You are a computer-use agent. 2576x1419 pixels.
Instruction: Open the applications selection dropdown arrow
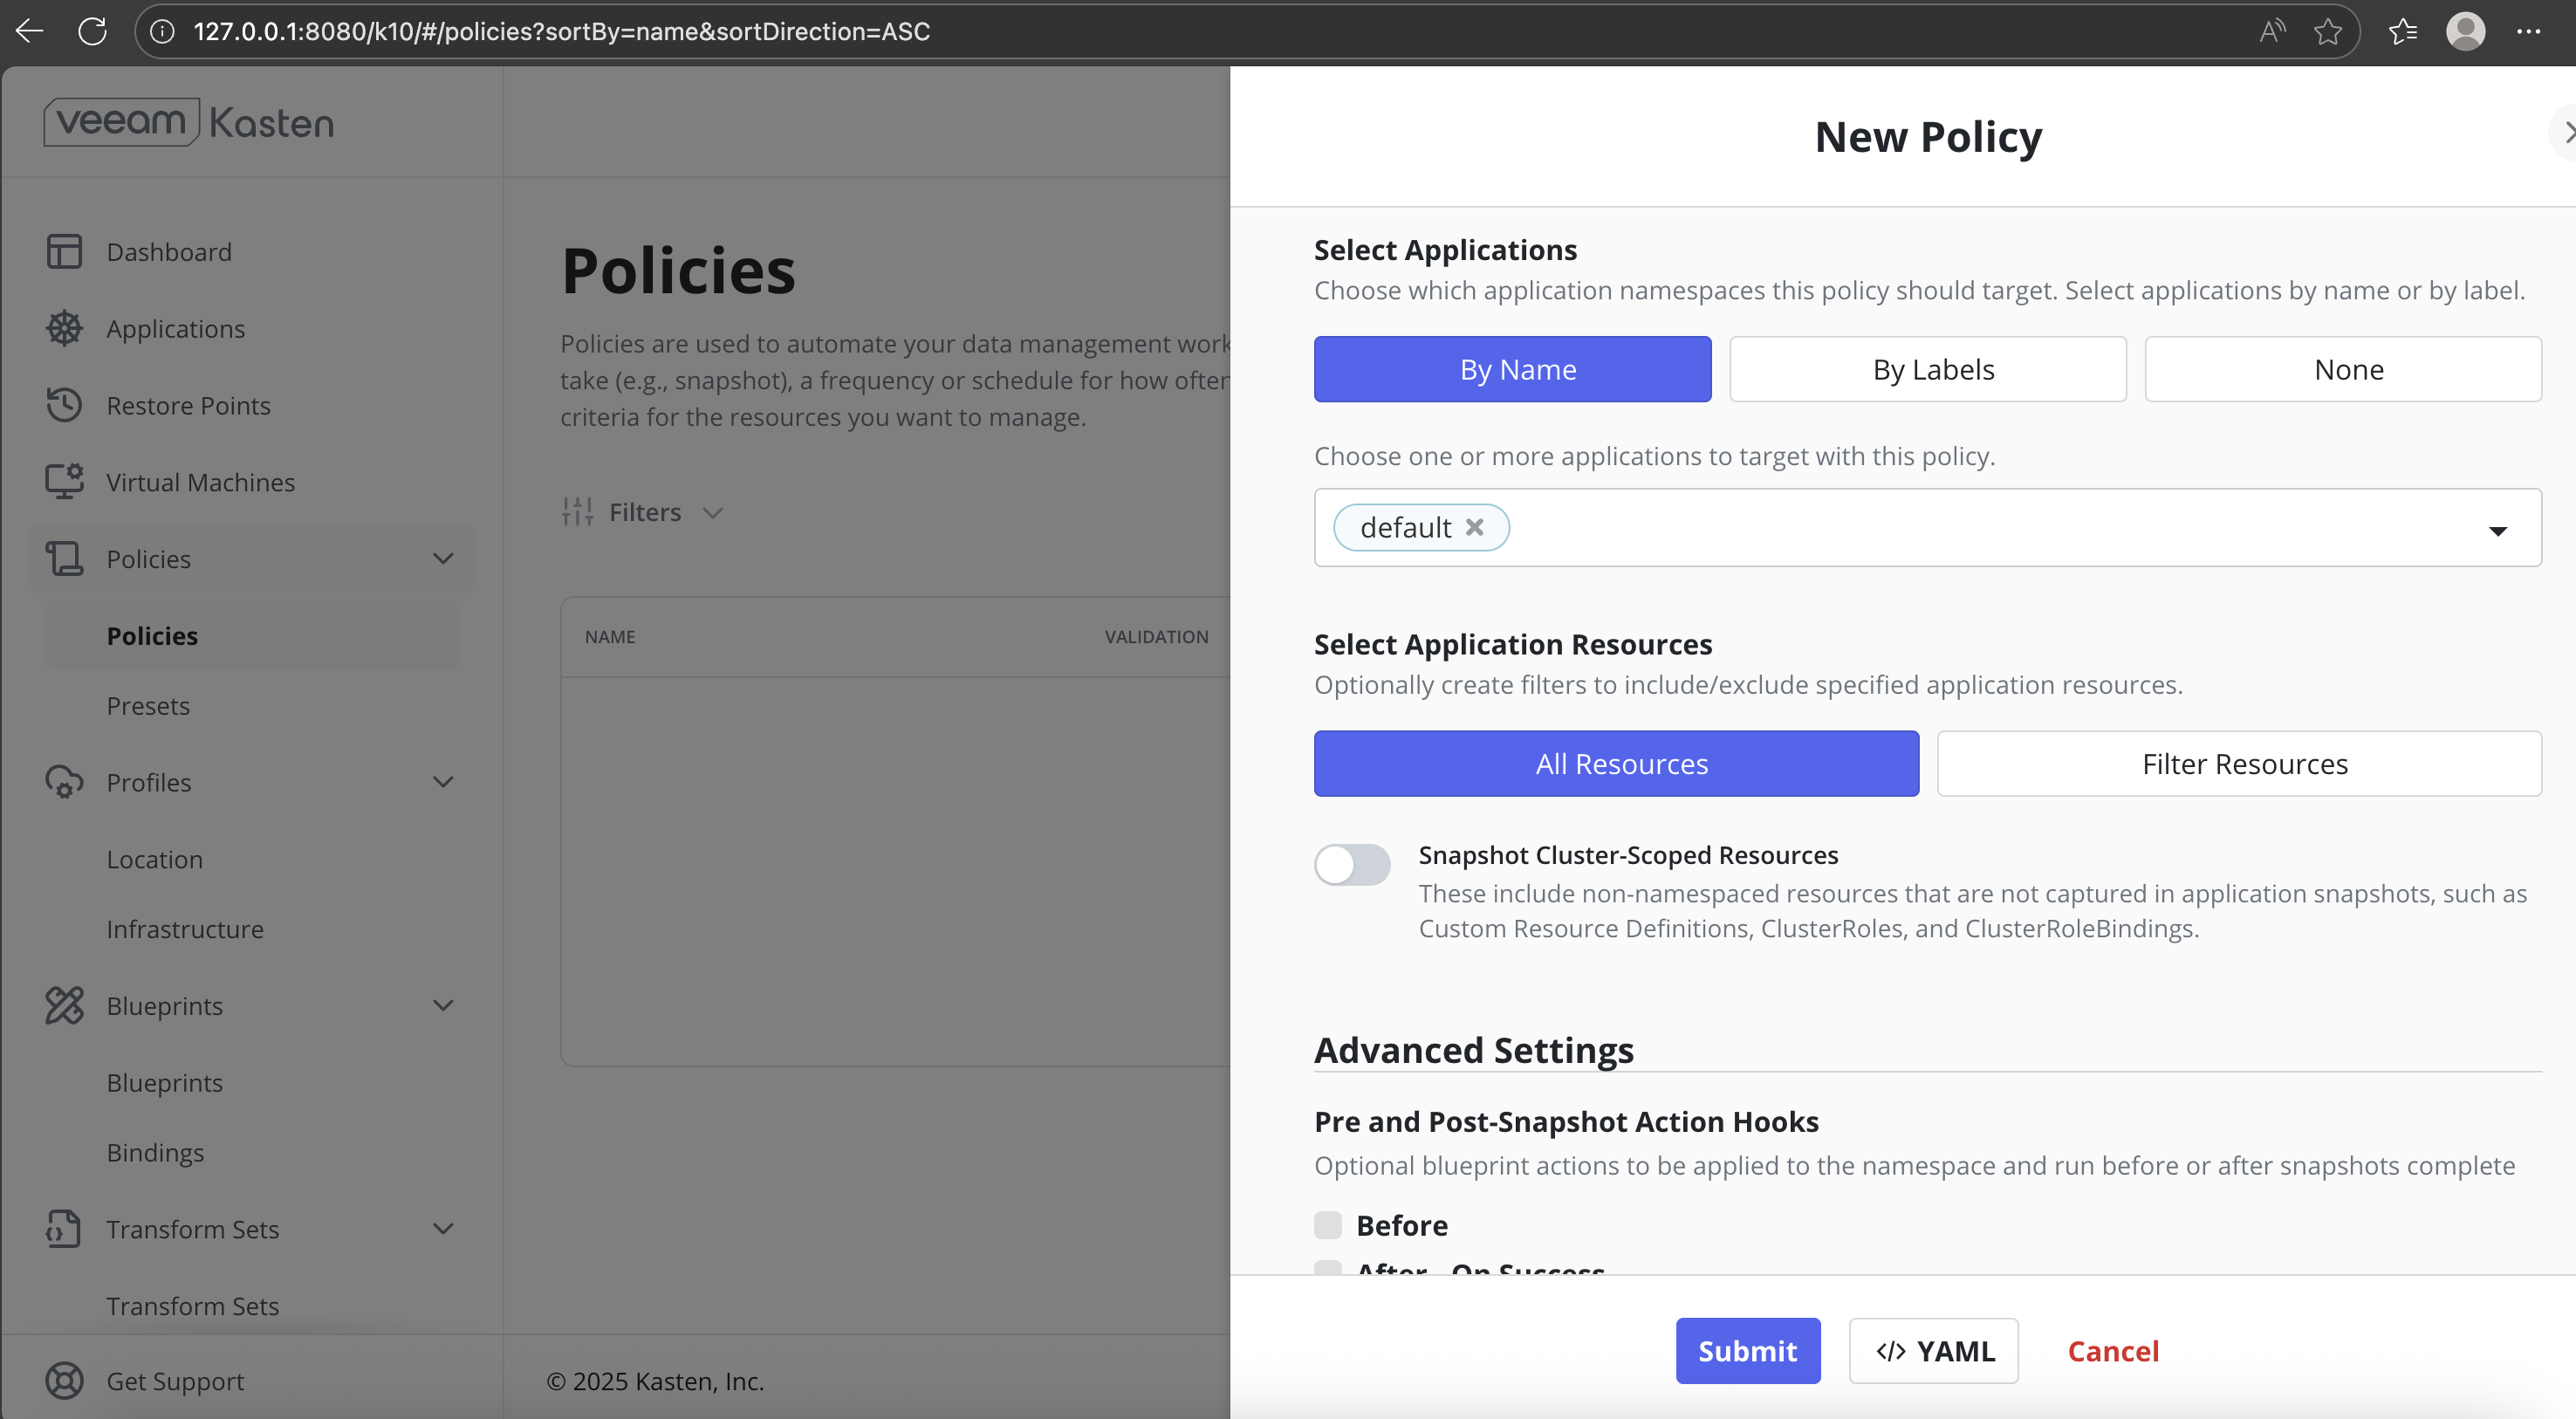[x=2497, y=530]
